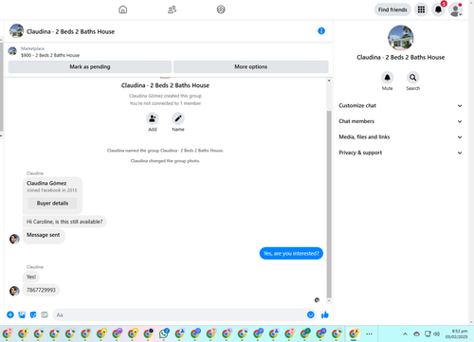Mute the conversation with bell icon
474x342 pixels.
[x=387, y=78]
